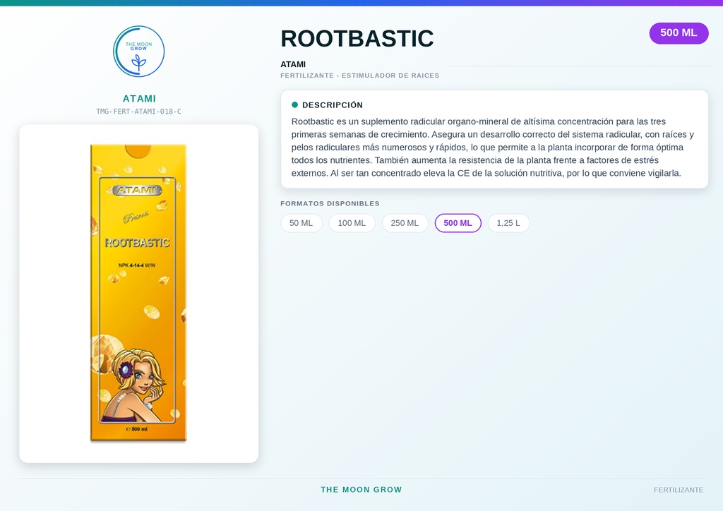This screenshot has height=511, width=723.
Task: Select the 50 ML format pill
Action: tap(301, 223)
